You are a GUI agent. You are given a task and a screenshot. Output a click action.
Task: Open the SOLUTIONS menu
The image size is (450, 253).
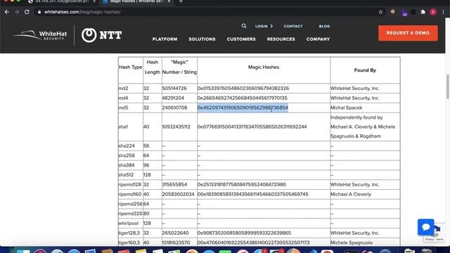(x=202, y=39)
